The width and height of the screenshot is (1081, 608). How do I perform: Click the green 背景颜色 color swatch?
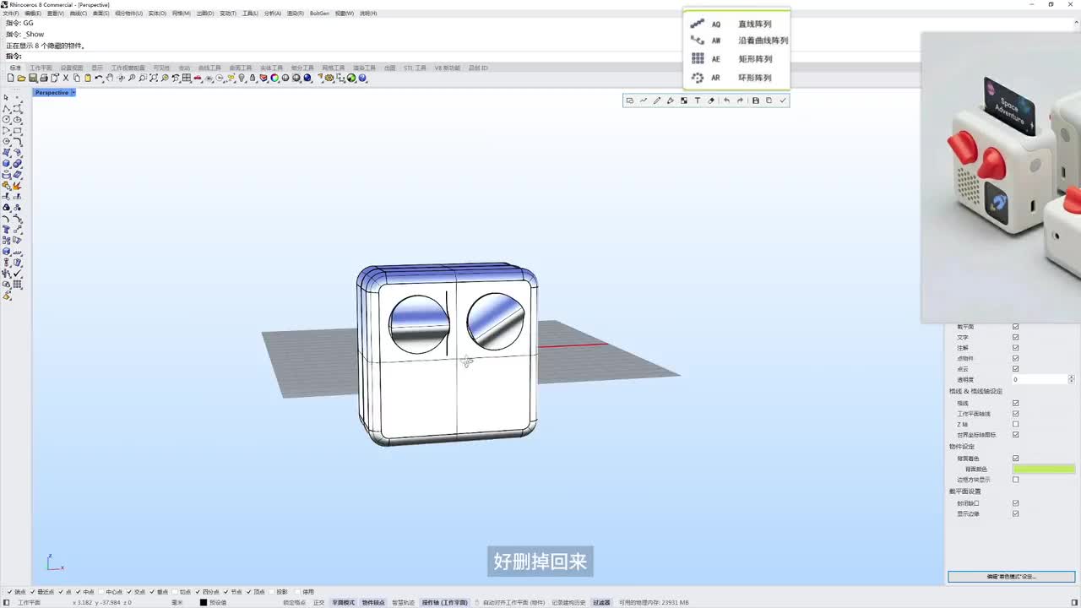tap(1044, 469)
